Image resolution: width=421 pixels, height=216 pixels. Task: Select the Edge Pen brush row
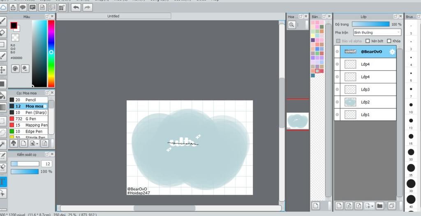coord(28,131)
